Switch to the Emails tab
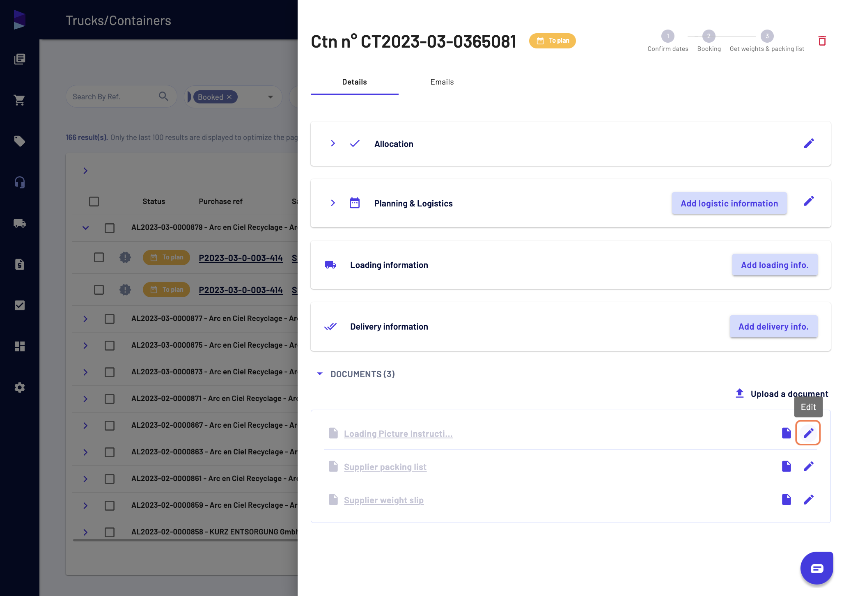Screen dimensions: 844x596 click(x=442, y=82)
